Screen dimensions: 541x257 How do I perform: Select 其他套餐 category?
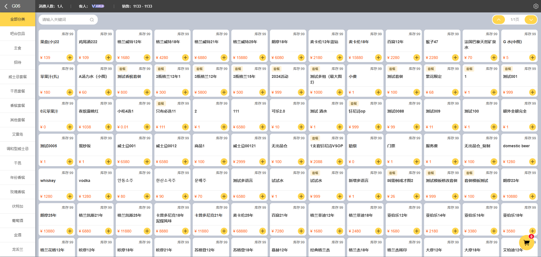17,120
